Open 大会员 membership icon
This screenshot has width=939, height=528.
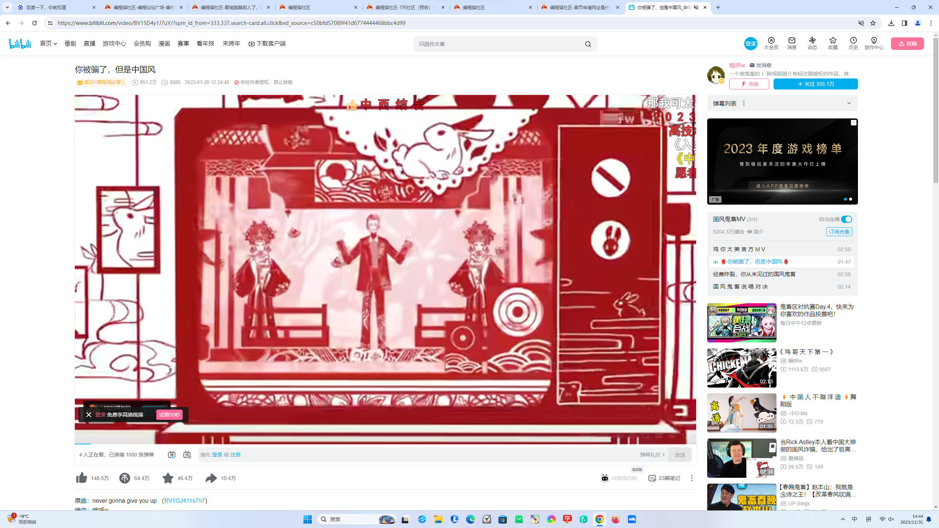[x=771, y=43]
